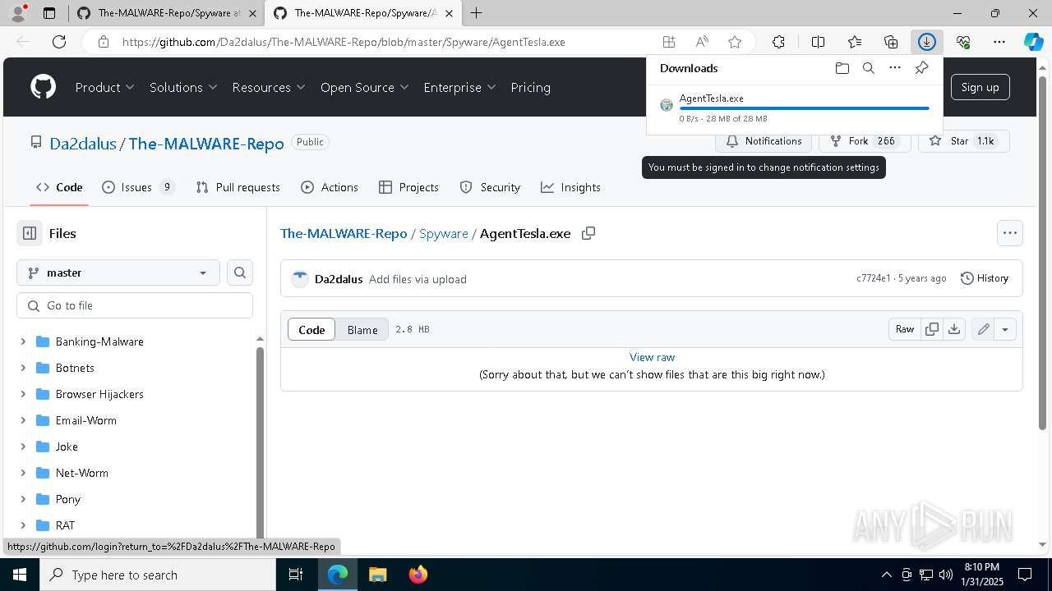Viewport: 1052px width, 591px height.
Task: Expand the Pony folder
Action: coord(23,499)
